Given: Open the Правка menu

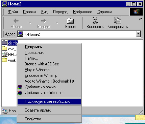Looking at the screenshot, I should pos(29,12).
